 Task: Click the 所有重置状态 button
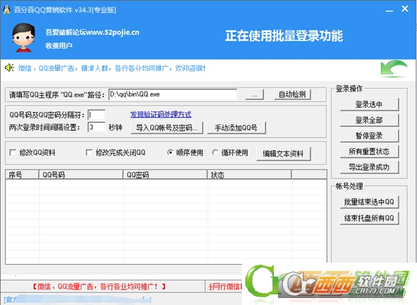[369, 151]
